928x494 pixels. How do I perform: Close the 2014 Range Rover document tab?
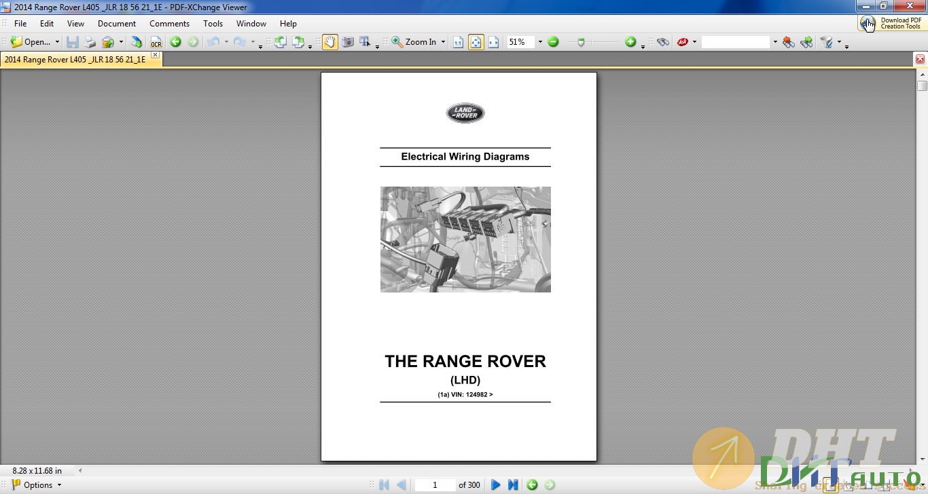click(155, 55)
